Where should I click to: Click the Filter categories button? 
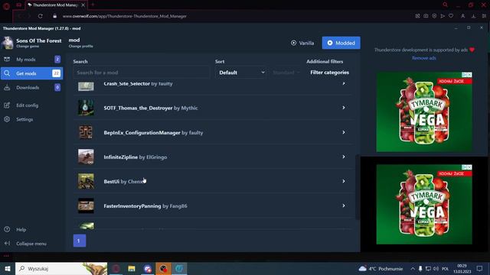click(x=329, y=73)
